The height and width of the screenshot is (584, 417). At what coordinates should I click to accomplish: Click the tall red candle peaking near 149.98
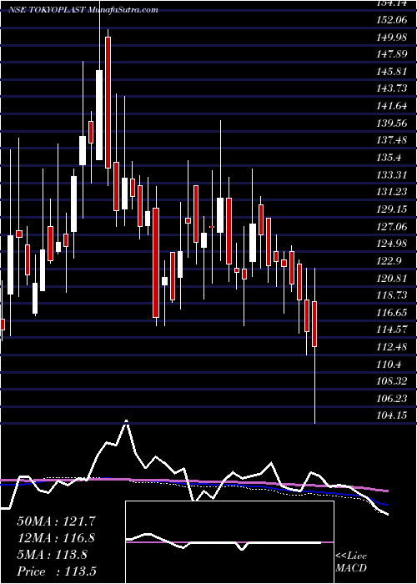pyautogui.click(x=108, y=103)
